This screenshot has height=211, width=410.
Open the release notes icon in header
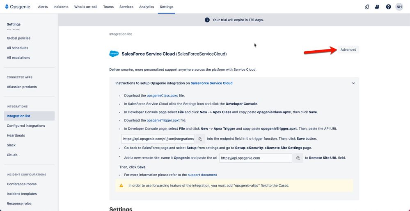377,7
